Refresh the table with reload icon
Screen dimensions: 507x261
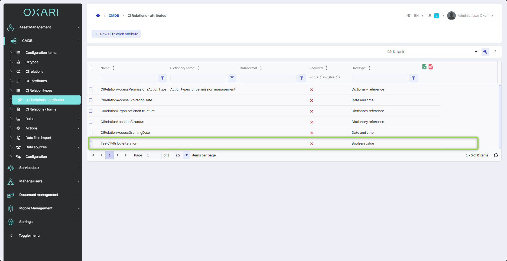point(496,155)
